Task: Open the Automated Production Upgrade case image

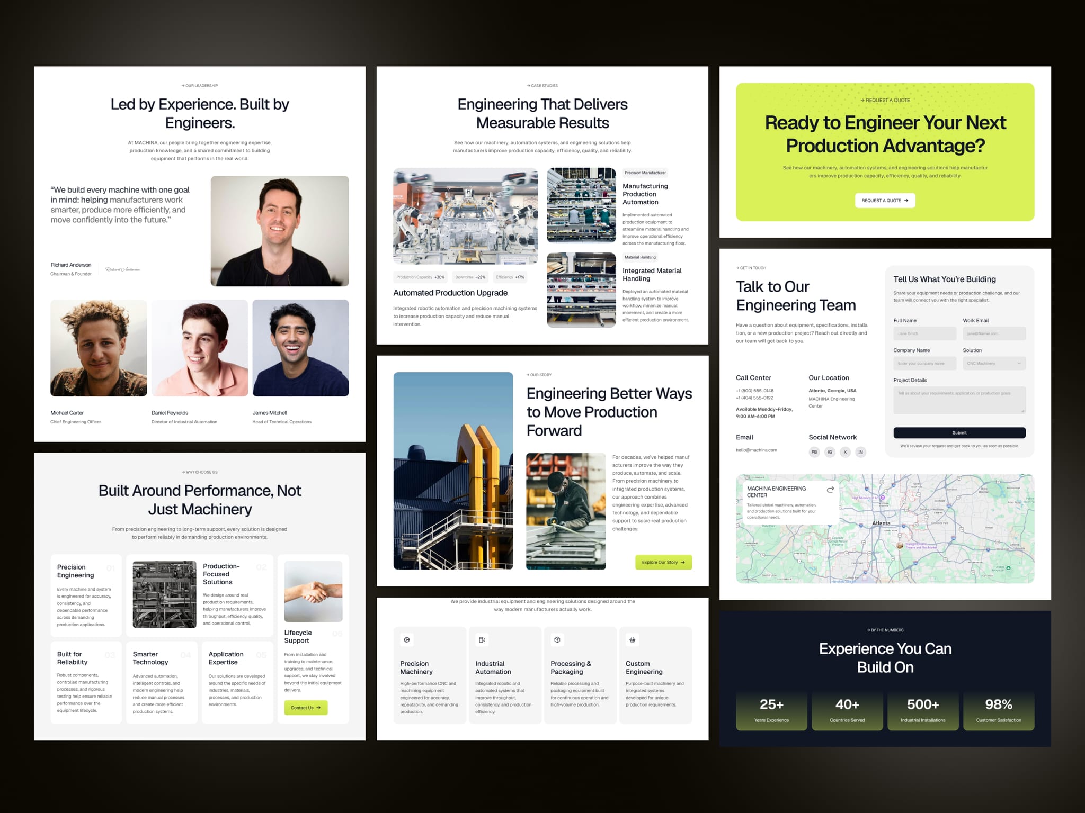Action: point(465,216)
